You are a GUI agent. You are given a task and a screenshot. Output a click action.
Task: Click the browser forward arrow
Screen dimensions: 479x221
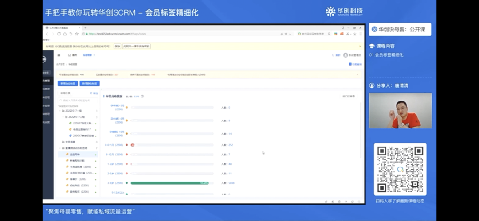click(x=53, y=34)
